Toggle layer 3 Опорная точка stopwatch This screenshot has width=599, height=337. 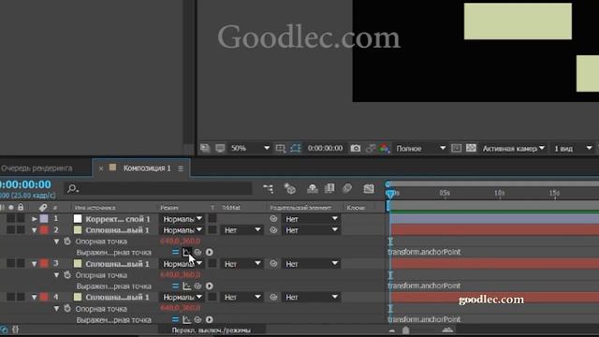[67, 274]
